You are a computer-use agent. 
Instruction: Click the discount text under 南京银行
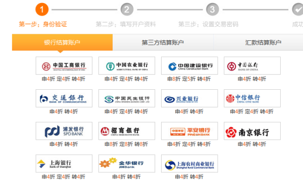click(252, 144)
